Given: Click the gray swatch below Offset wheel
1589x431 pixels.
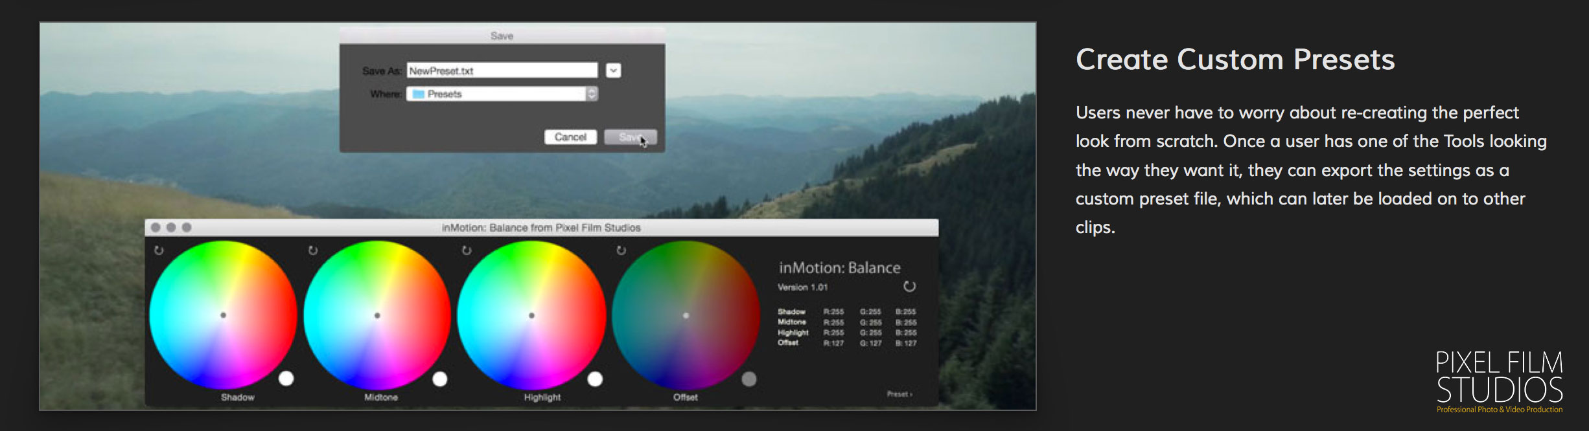Looking at the screenshot, I should [x=749, y=379].
